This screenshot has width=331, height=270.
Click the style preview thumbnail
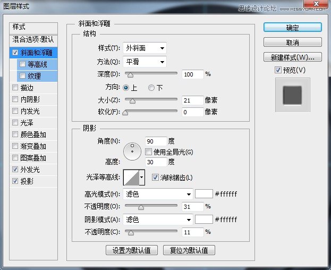tap(293, 95)
